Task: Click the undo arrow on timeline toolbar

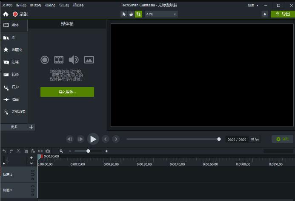Action: pos(4,151)
